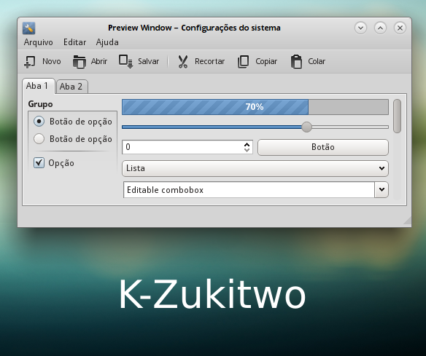Click the Grupo label
Viewport: 426px width, 356px height.
[40, 104]
